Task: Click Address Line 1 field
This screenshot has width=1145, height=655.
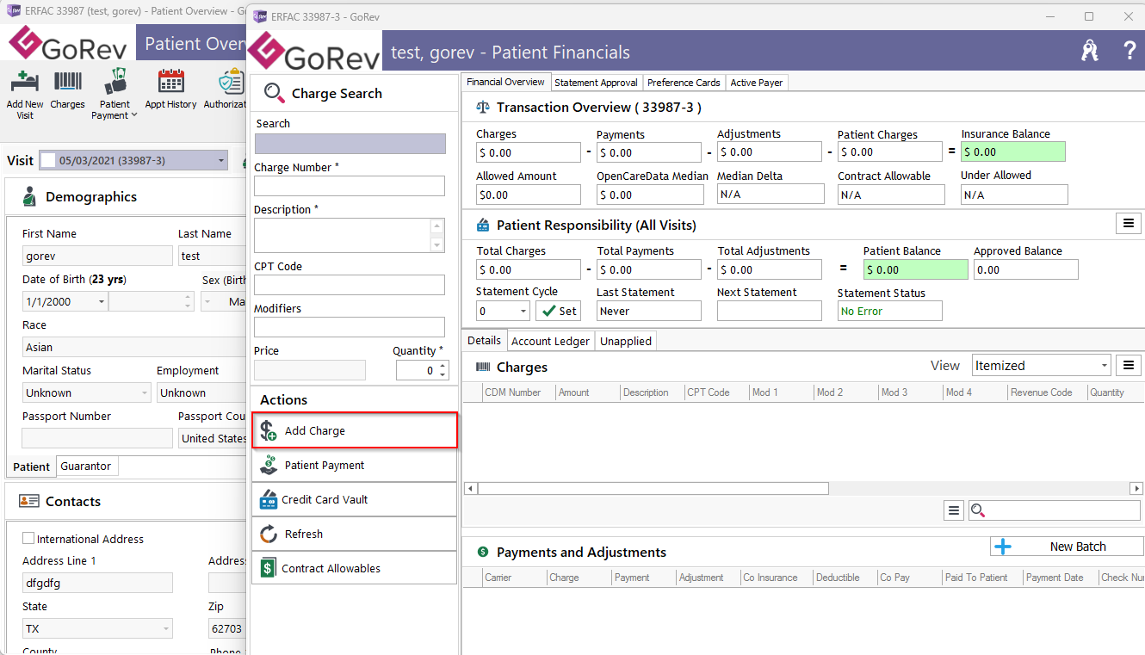Action: [97, 583]
